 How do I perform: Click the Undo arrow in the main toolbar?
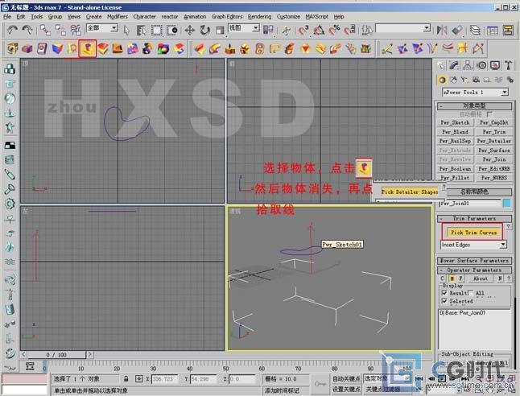[12, 30]
